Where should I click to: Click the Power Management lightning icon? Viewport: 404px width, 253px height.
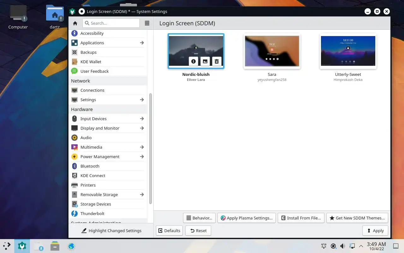pos(74,157)
